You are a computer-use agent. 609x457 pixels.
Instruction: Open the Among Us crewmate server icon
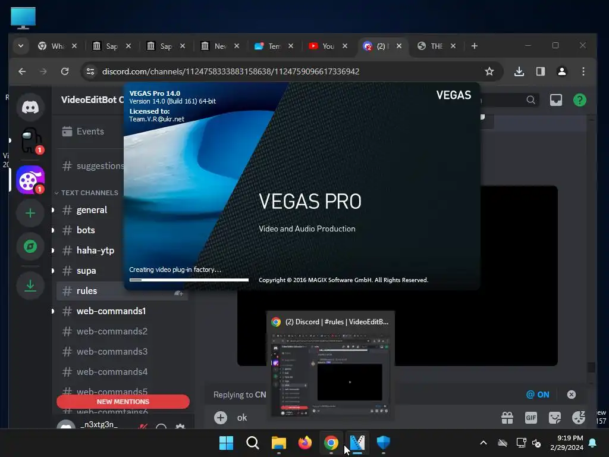pyautogui.click(x=31, y=140)
